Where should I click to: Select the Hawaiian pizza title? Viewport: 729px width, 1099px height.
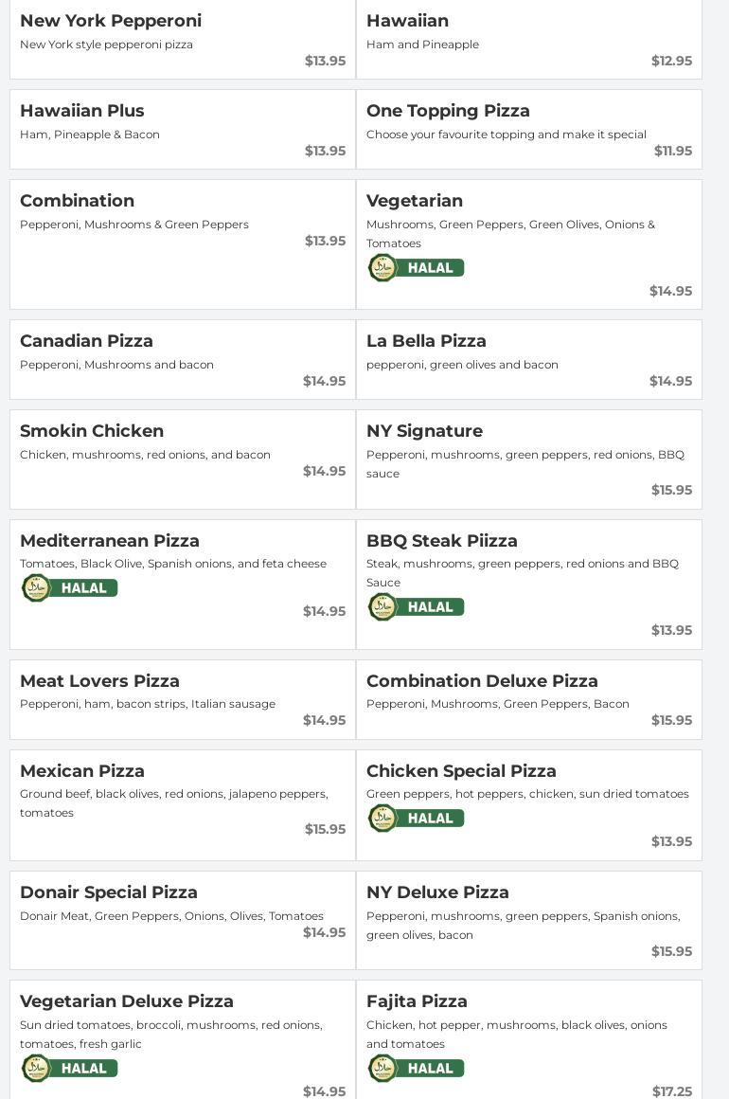point(407,21)
